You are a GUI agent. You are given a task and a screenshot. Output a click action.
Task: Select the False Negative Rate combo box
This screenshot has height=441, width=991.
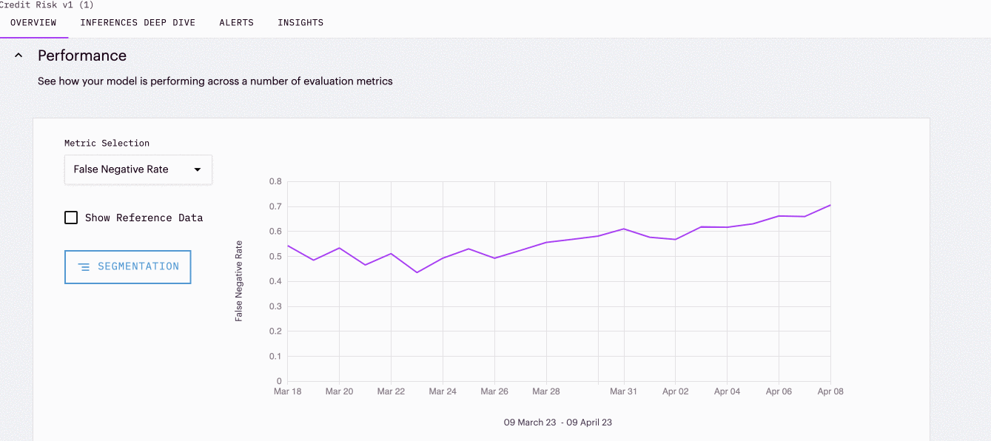(x=130, y=169)
